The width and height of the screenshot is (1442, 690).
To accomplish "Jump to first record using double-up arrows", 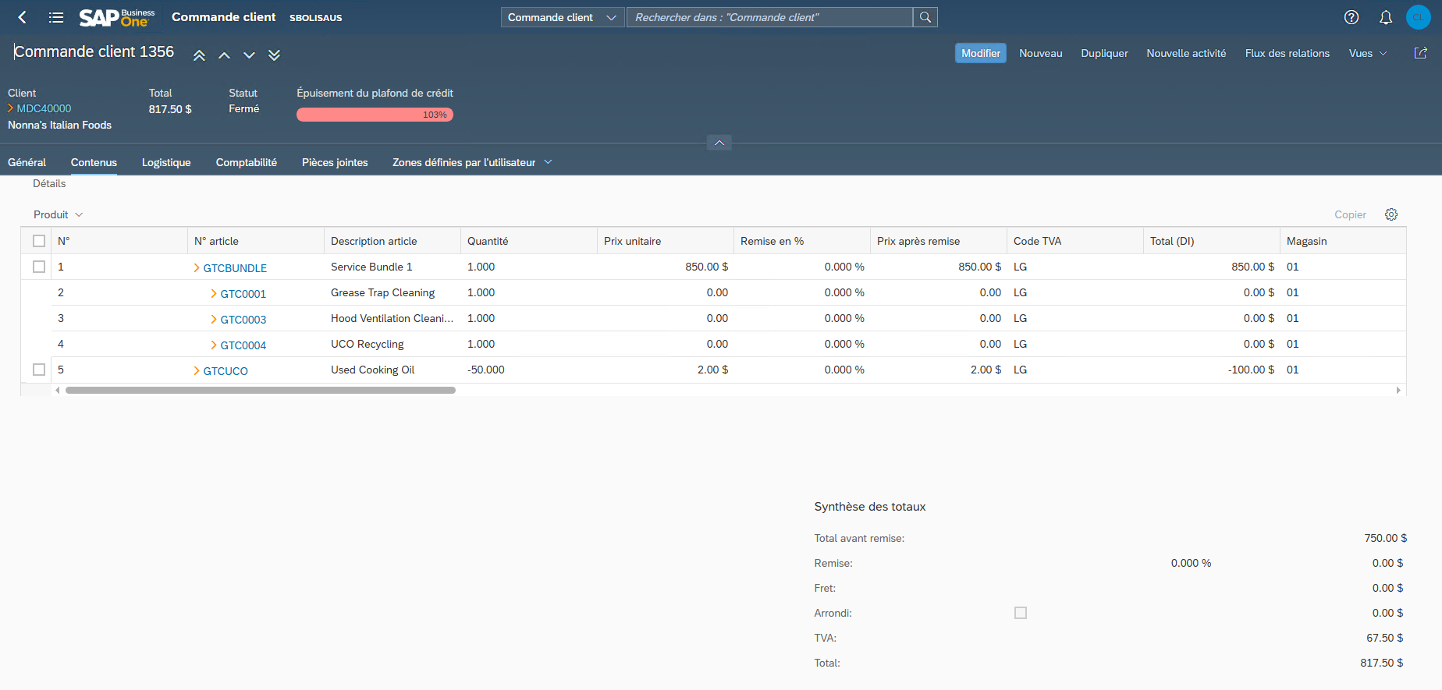I will pyautogui.click(x=199, y=55).
